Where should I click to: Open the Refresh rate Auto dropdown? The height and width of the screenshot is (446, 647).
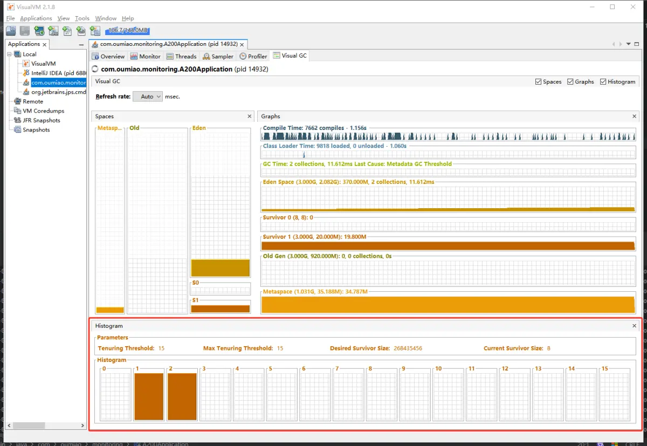click(x=147, y=97)
